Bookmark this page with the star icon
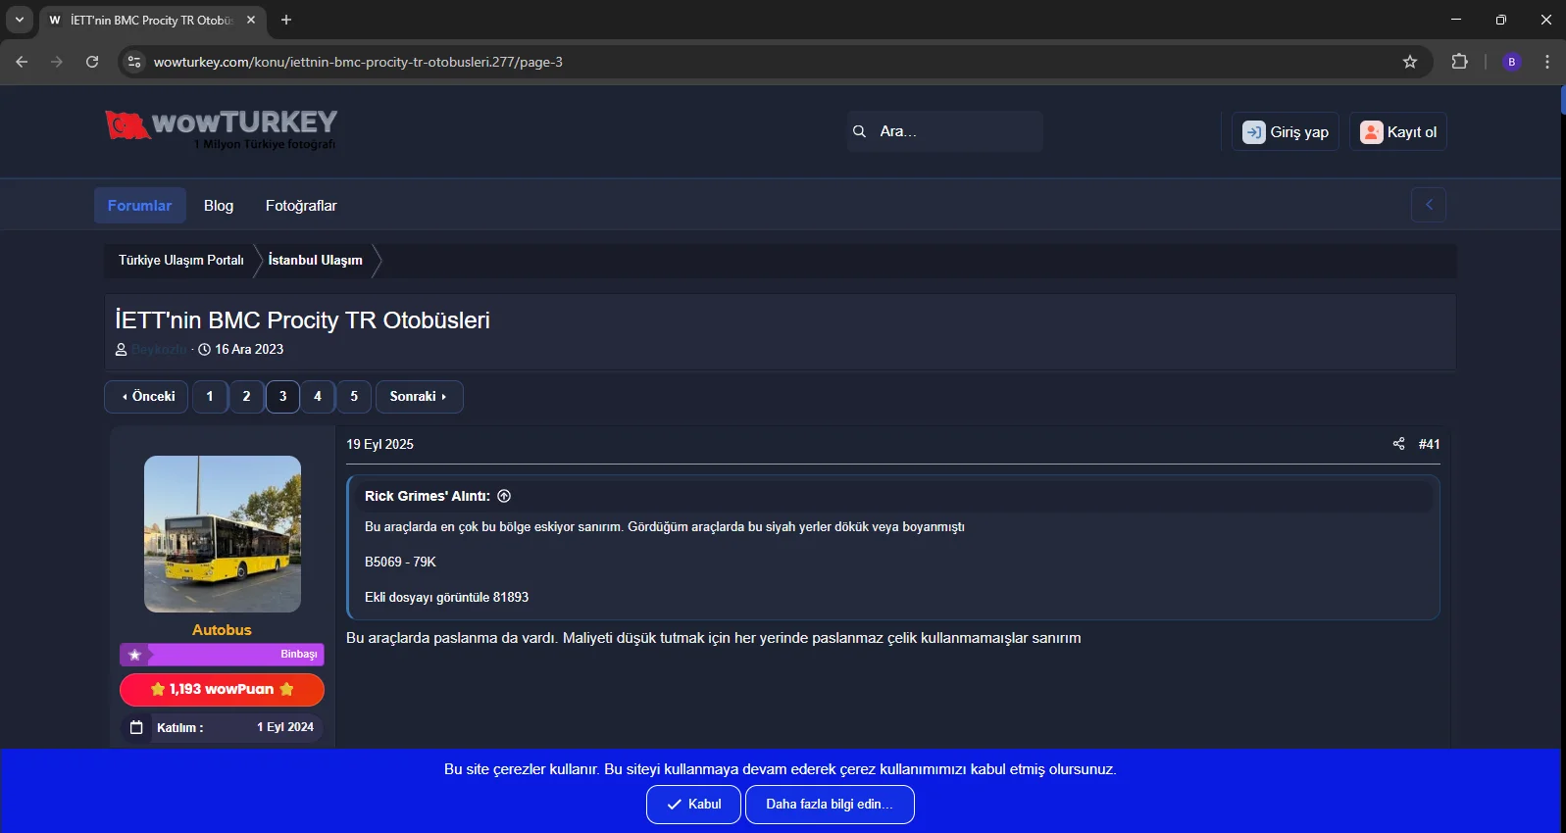The height and width of the screenshot is (833, 1566). pyautogui.click(x=1410, y=62)
